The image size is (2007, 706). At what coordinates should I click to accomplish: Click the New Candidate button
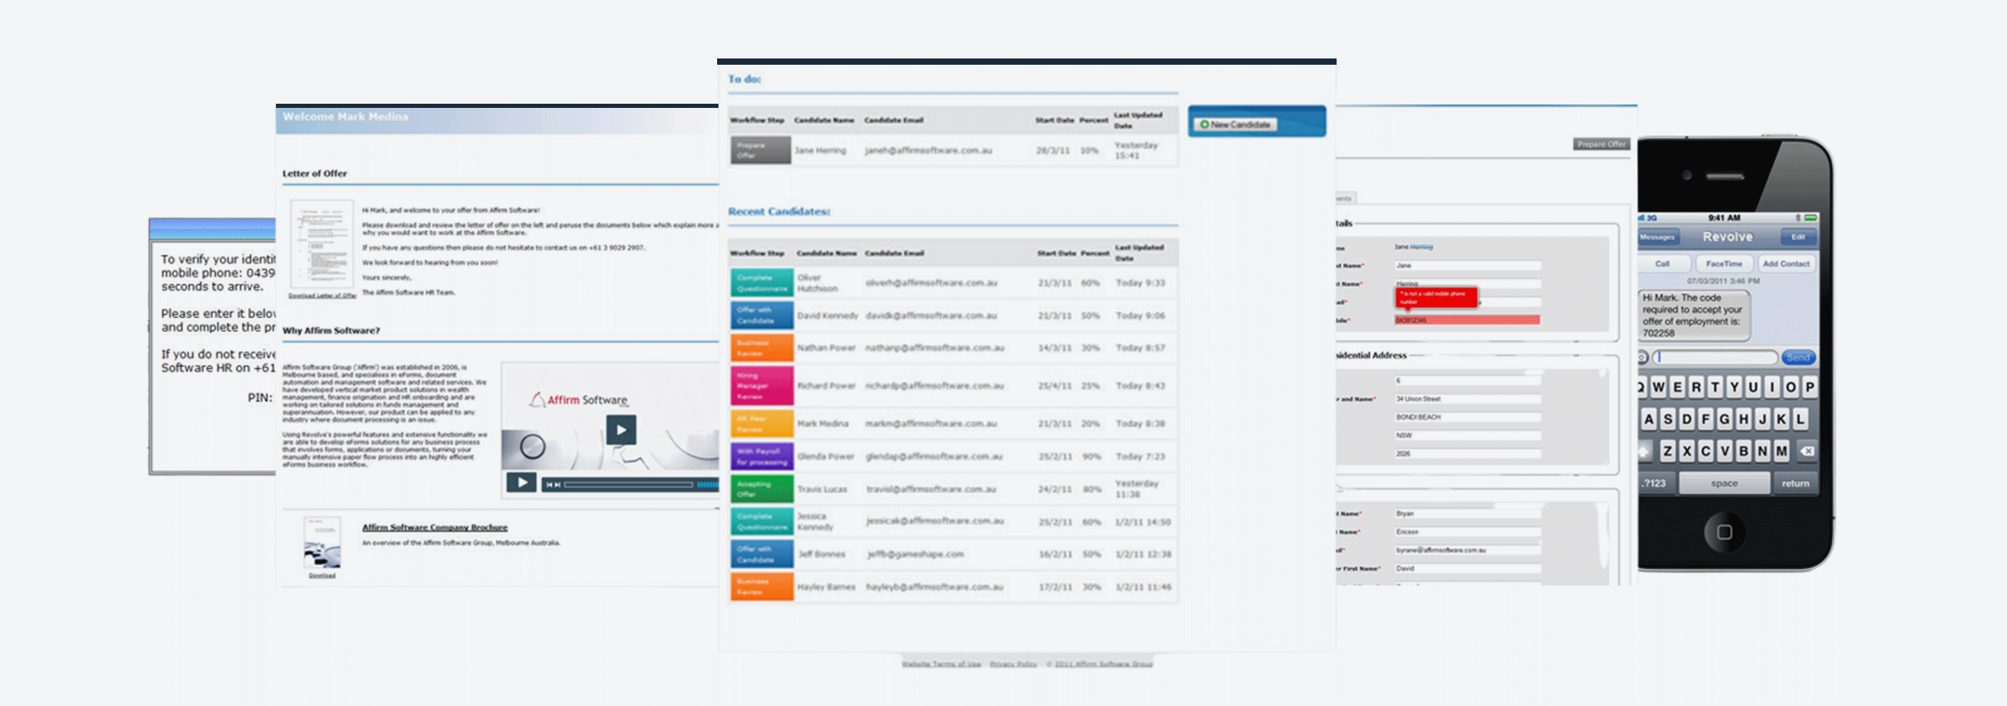(1235, 125)
